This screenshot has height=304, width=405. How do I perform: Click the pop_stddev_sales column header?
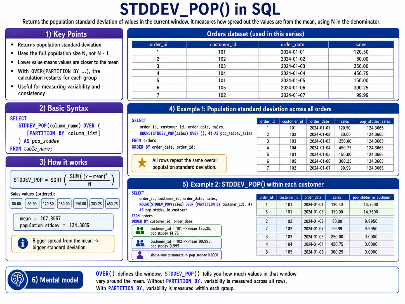[x=375, y=121]
